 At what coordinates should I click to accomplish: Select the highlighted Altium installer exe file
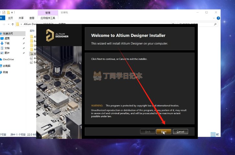coord(33,54)
